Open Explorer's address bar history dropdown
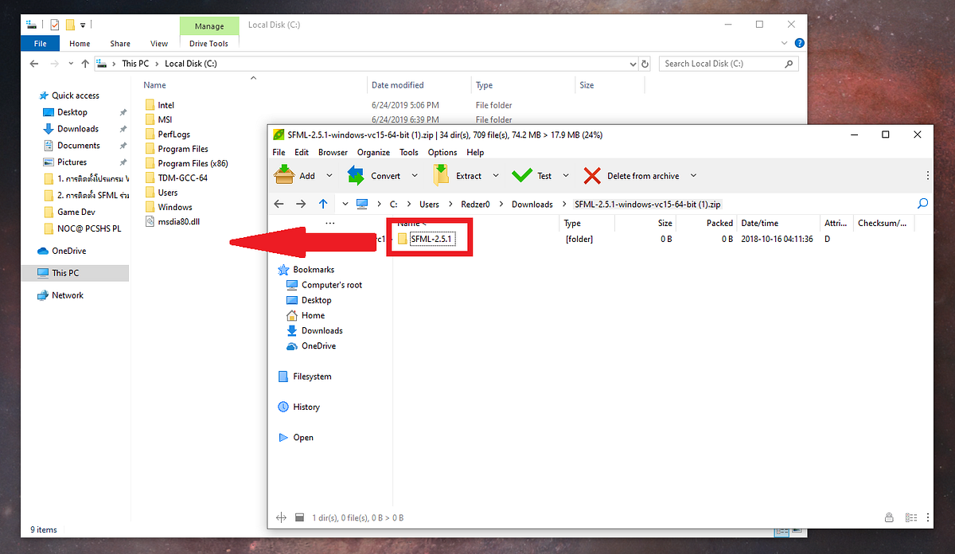Image resolution: width=955 pixels, height=554 pixels. (632, 64)
